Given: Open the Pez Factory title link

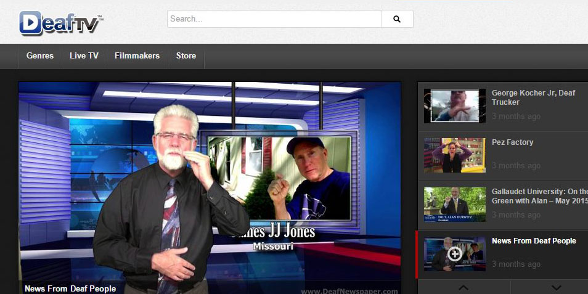Looking at the screenshot, I should 512,142.
